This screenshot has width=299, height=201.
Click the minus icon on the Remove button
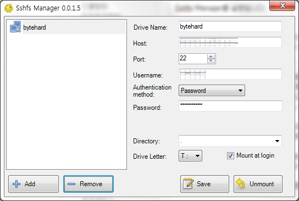[71, 184]
